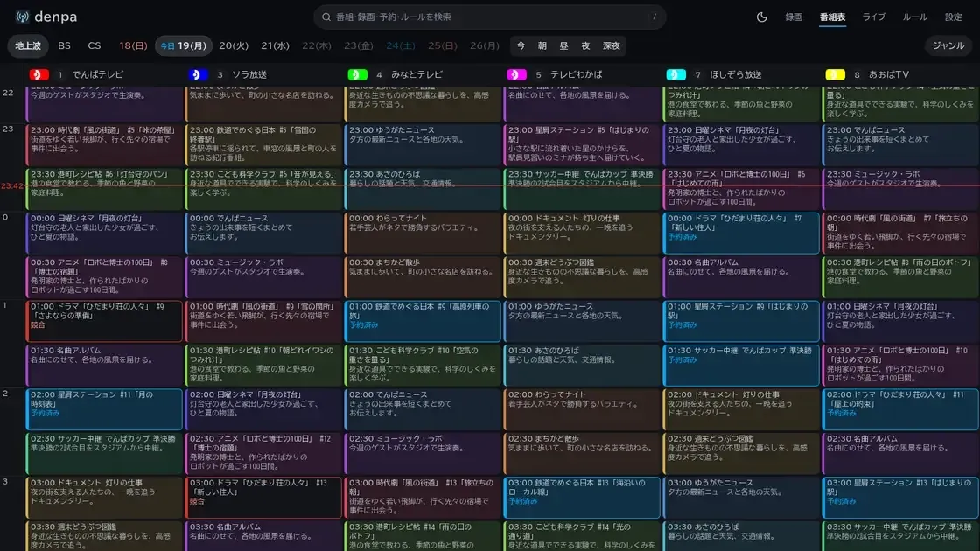Jump to evening with 夜
This screenshot has width=980, height=551.
click(585, 45)
